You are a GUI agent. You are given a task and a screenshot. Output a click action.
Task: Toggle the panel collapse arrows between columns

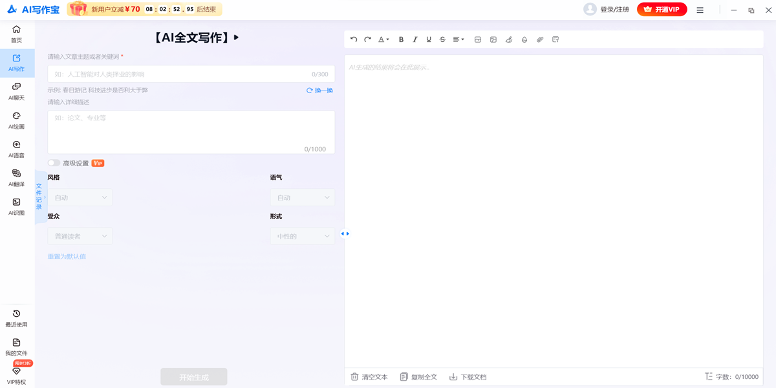coord(346,233)
